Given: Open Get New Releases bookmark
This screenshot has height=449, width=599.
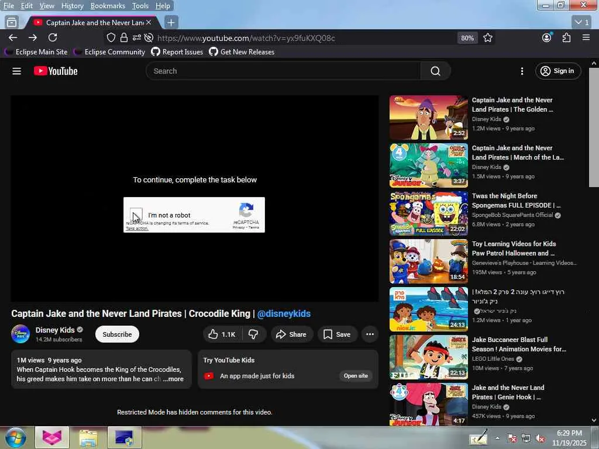Looking at the screenshot, I should (x=242, y=52).
